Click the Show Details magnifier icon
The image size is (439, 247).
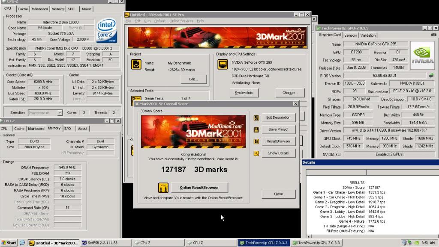pyautogui.click(x=256, y=153)
